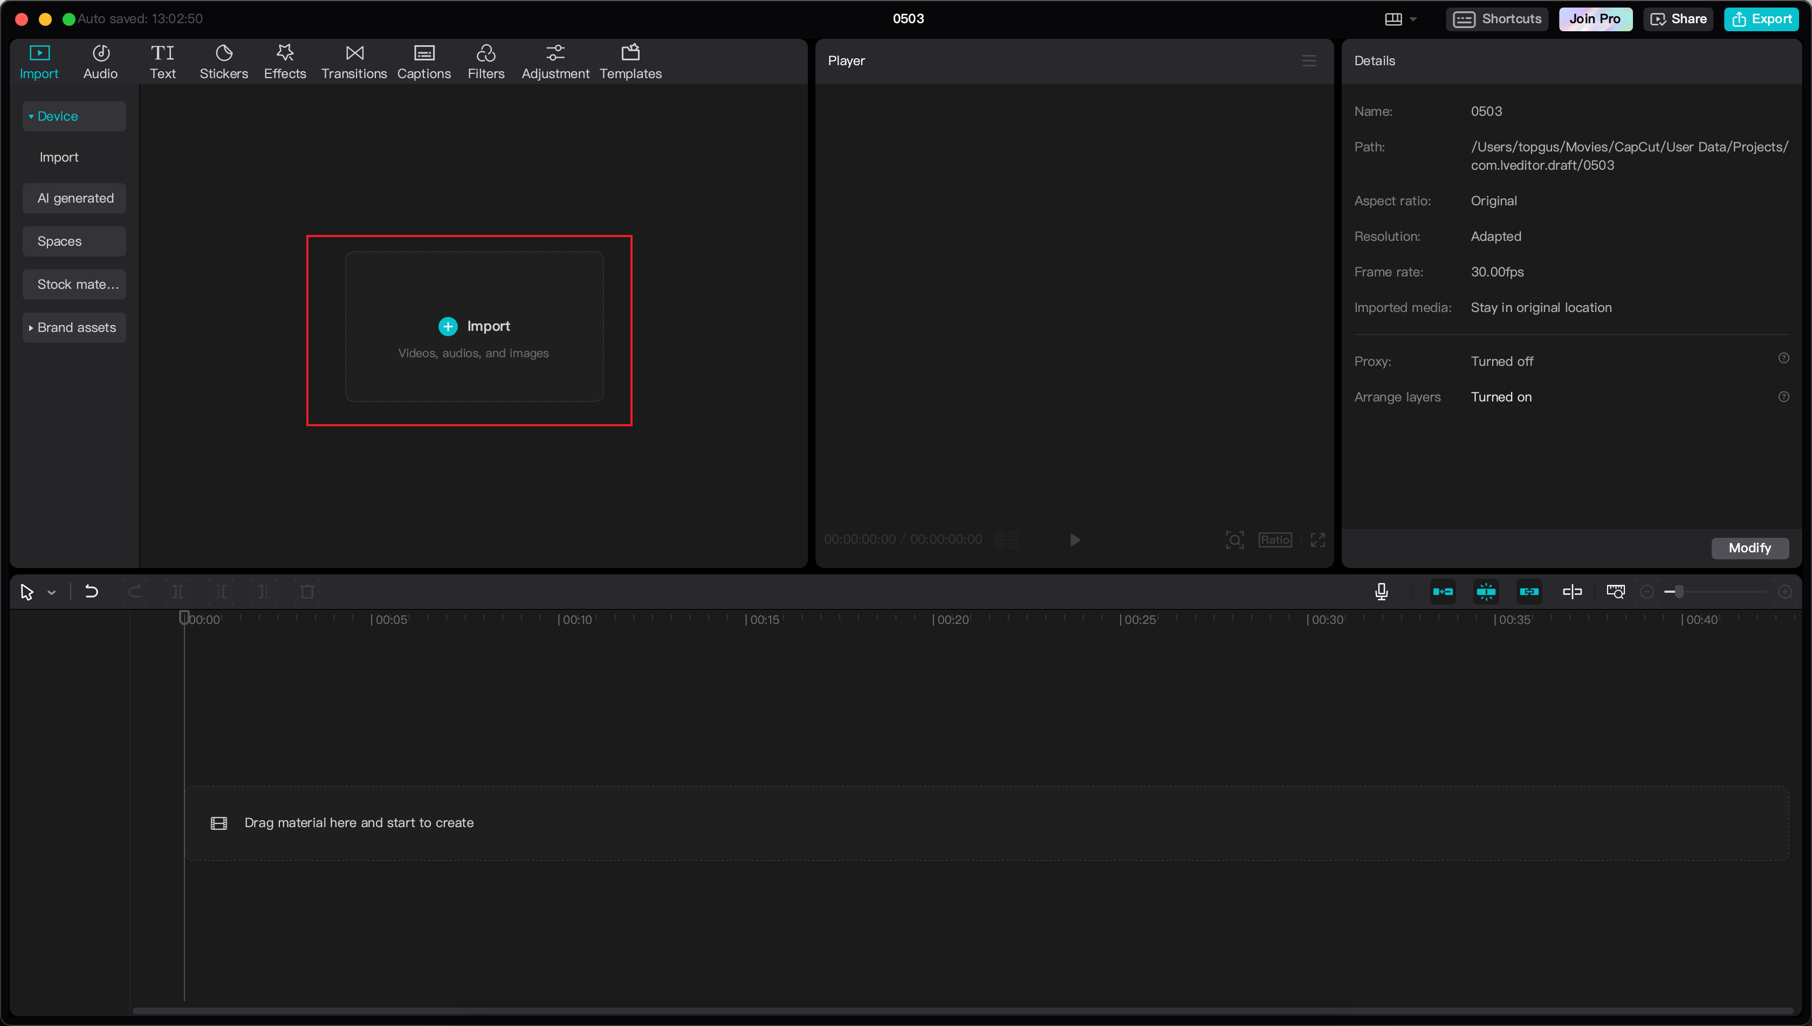This screenshot has height=1026, width=1812.
Task: Select the Filters tool
Action: tap(485, 60)
